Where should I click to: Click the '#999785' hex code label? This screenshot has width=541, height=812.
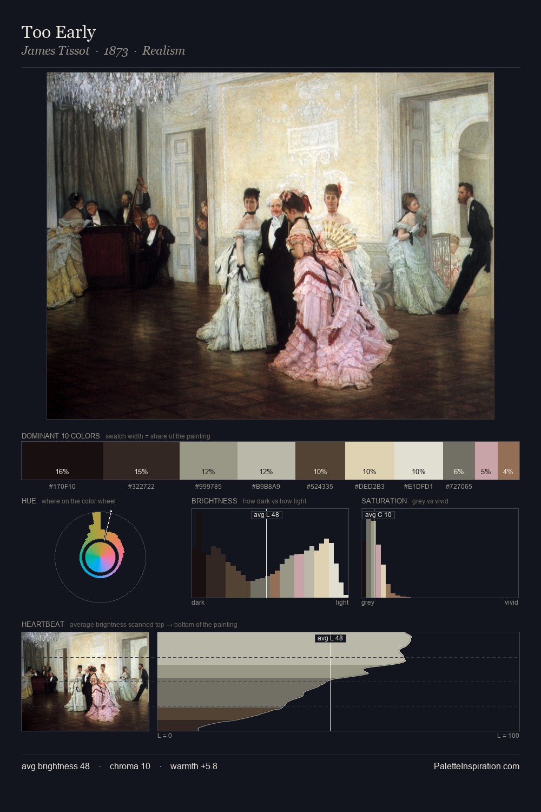tap(208, 487)
